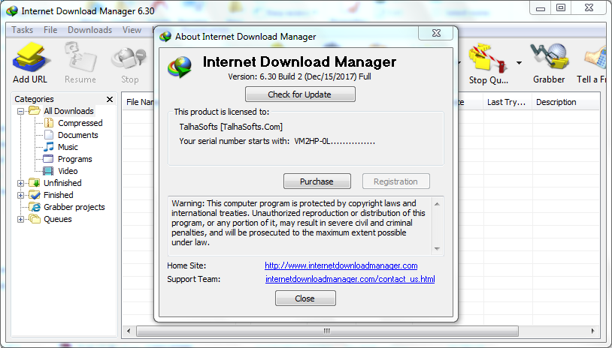
Task: Collapse the All Downloads tree node
Action: tap(21, 111)
